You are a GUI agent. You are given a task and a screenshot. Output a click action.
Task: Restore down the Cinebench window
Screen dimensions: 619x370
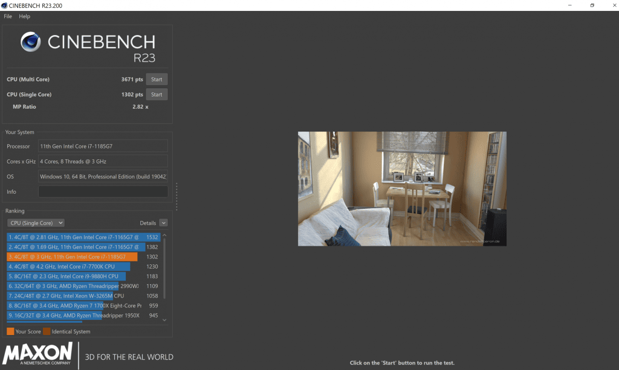(592, 5)
